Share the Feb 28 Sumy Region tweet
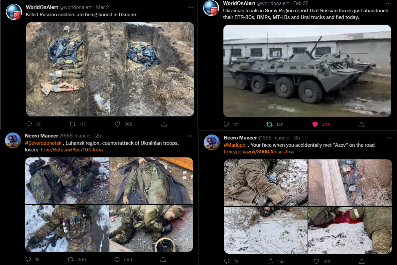This screenshot has height=265, width=397. click(361, 125)
